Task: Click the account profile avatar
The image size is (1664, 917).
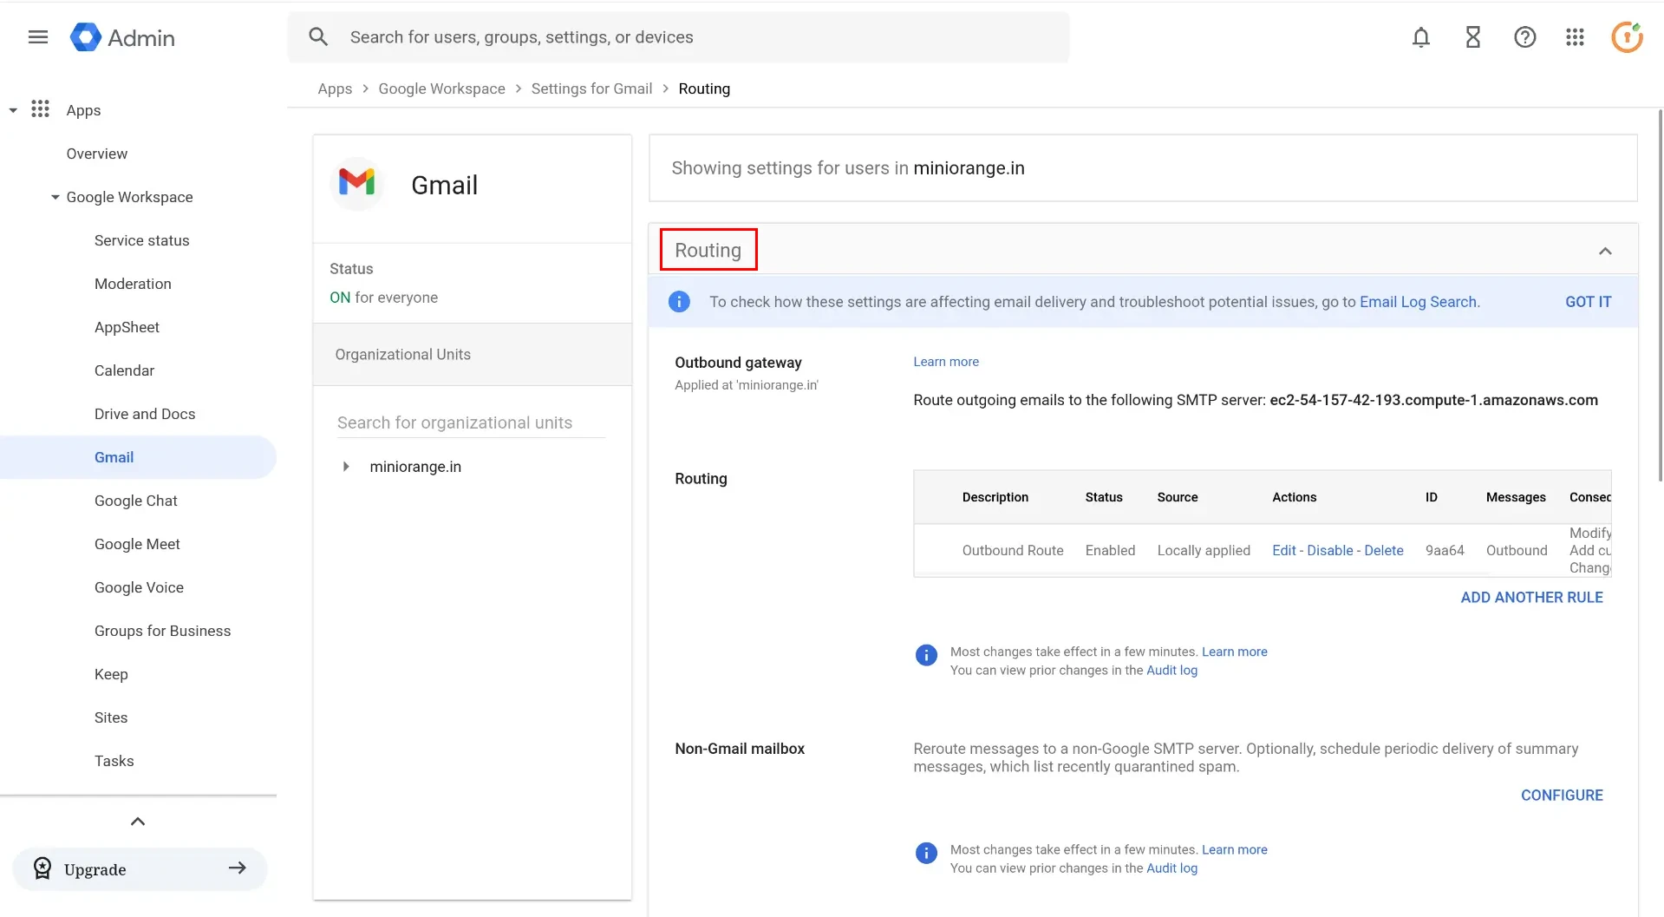Action: click(x=1628, y=37)
